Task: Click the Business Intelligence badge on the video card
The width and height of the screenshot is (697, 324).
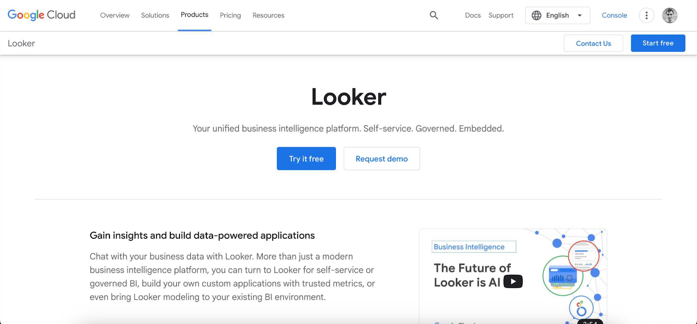Action: [x=473, y=247]
